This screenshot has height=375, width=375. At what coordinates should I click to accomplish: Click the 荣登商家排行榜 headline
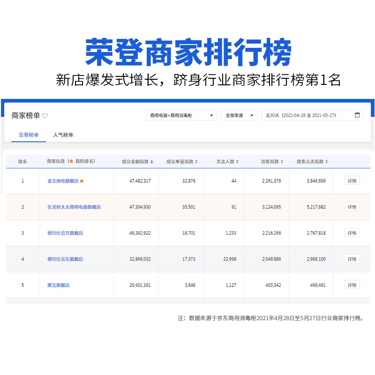pos(188,52)
